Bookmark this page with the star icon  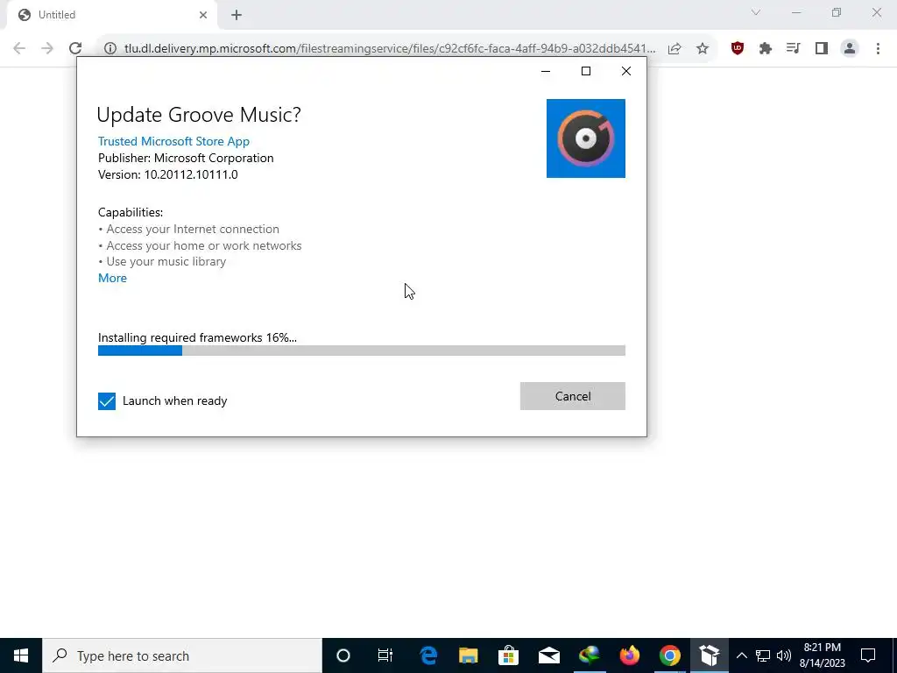coord(703,49)
